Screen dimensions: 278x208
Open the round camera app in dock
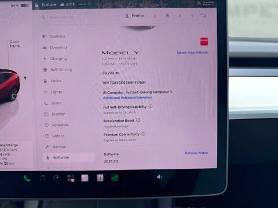click(57, 178)
